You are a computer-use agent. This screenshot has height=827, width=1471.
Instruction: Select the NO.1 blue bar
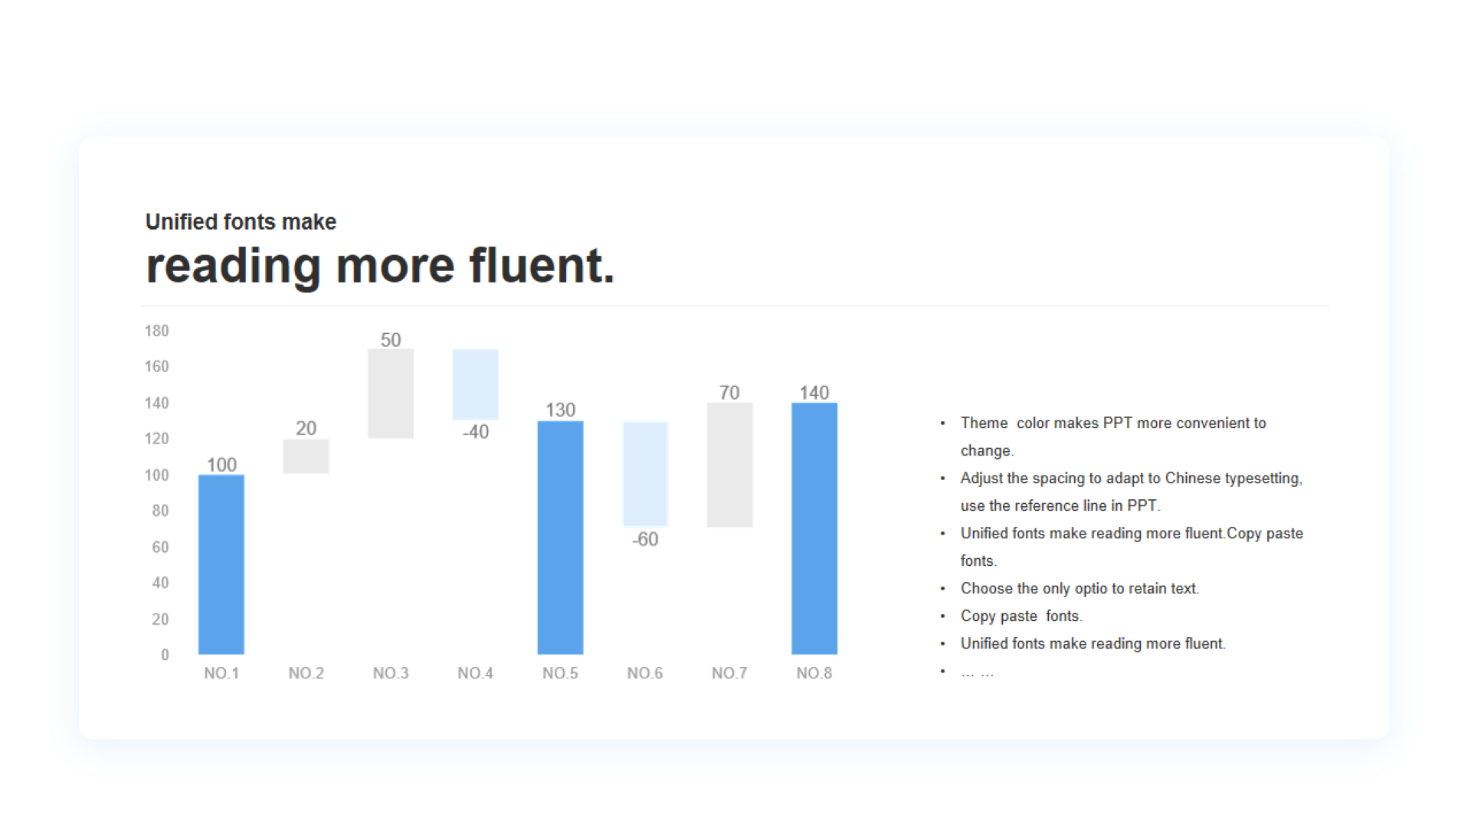point(221,564)
